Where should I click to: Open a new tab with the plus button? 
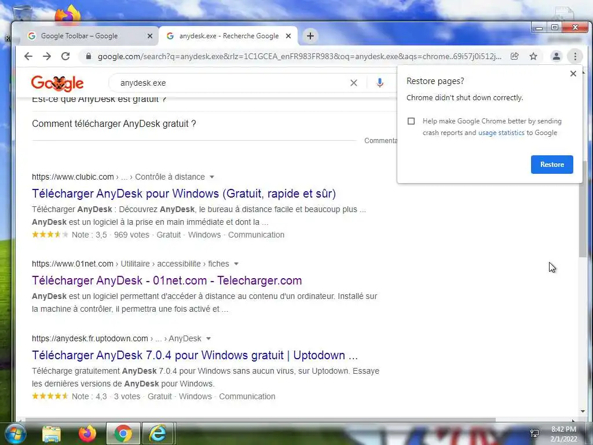tap(310, 36)
